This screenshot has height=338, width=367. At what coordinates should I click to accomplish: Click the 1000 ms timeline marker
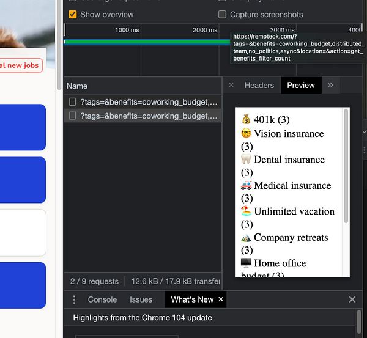(x=127, y=30)
